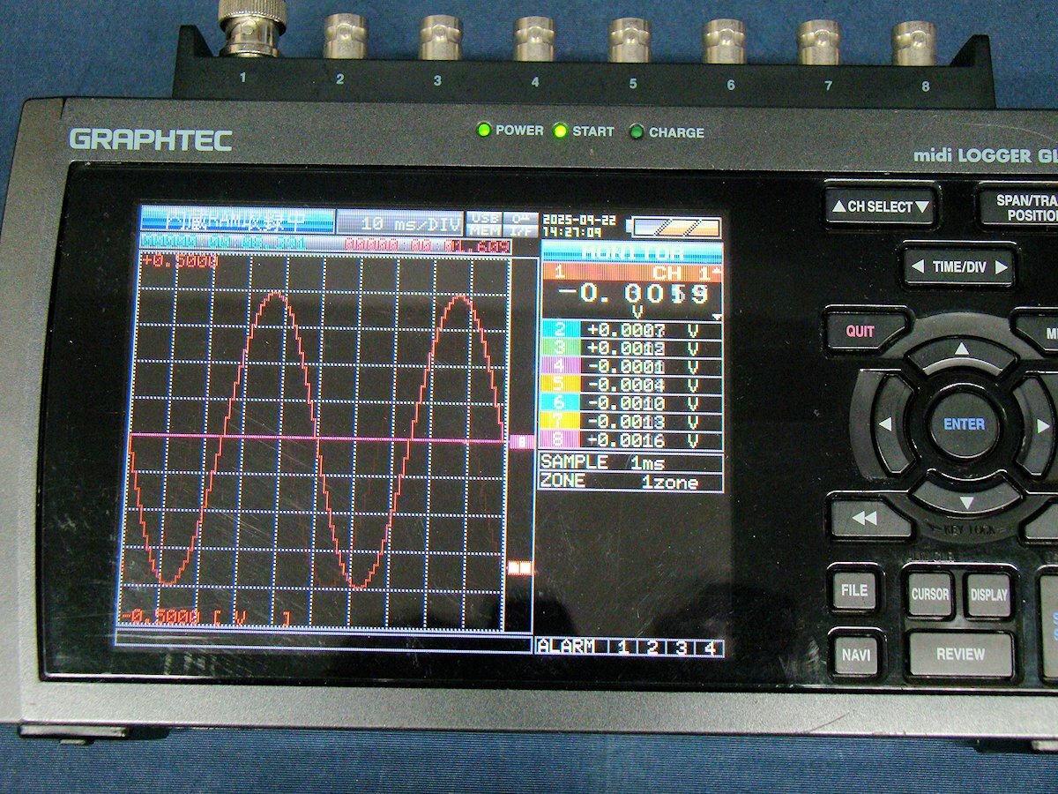Open the NAVI button
The image size is (1058, 794).
855,655
